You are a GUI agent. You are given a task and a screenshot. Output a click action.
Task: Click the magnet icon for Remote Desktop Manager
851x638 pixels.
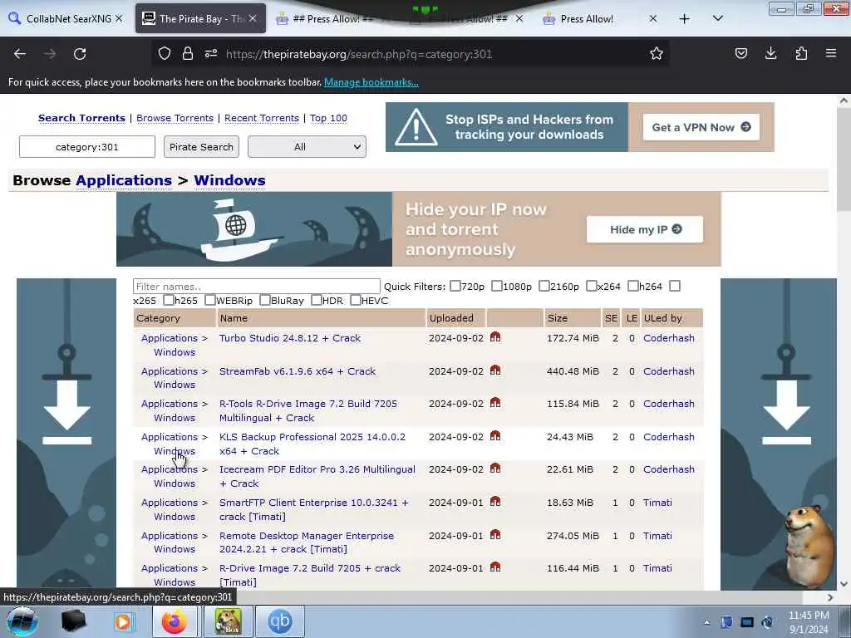click(x=495, y=534)
